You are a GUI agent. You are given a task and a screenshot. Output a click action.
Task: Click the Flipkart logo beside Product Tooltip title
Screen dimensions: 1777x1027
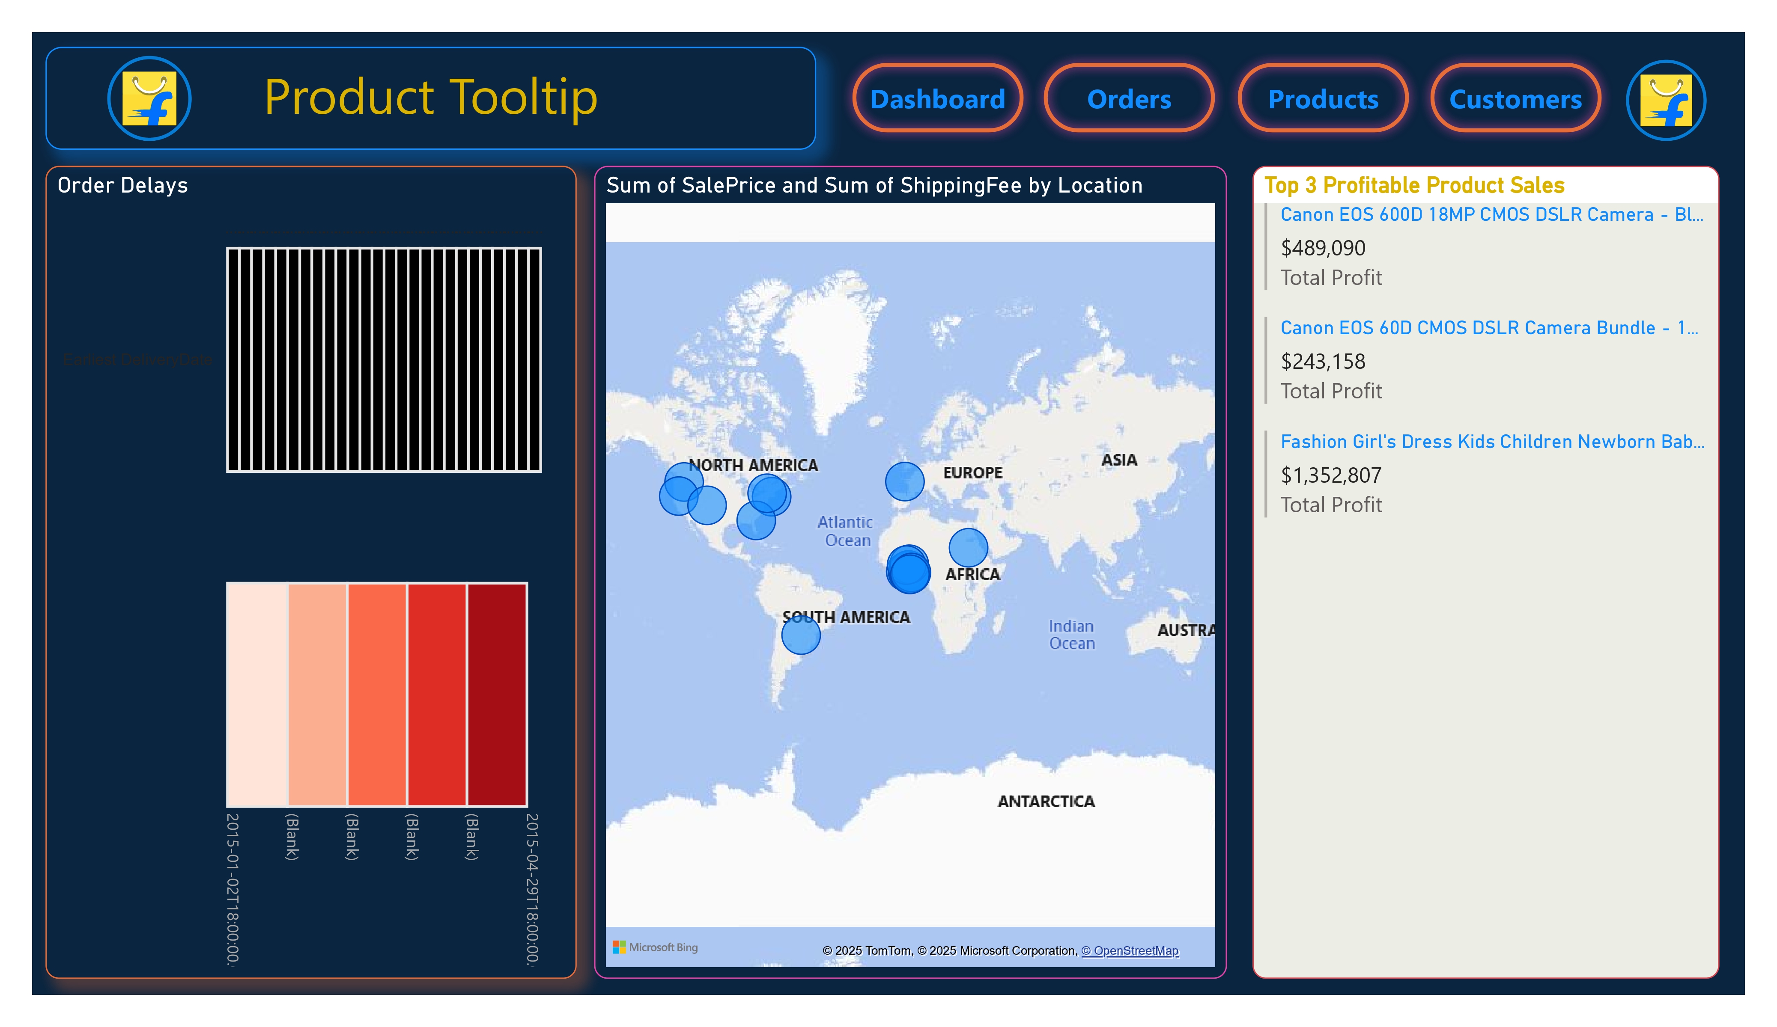[149, 99]
